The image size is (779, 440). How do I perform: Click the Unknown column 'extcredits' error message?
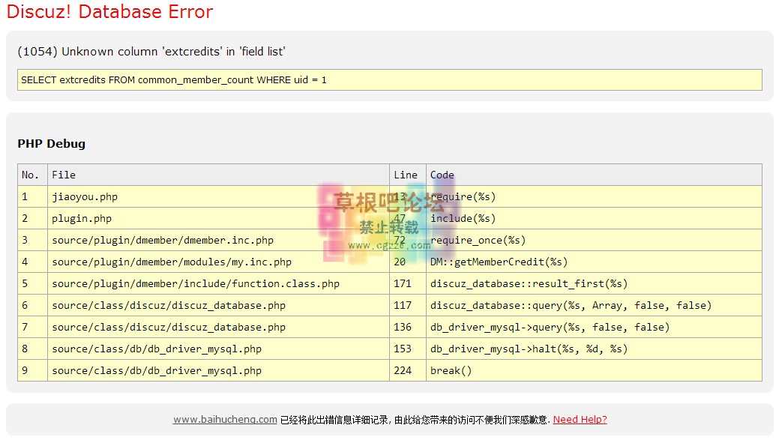pyautogui.click(x=151, y=52)
